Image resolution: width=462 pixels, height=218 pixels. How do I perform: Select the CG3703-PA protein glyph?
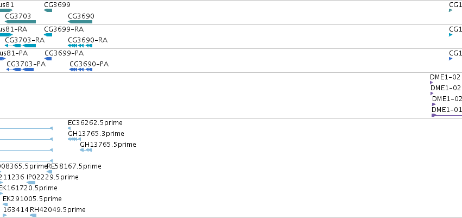20,70
